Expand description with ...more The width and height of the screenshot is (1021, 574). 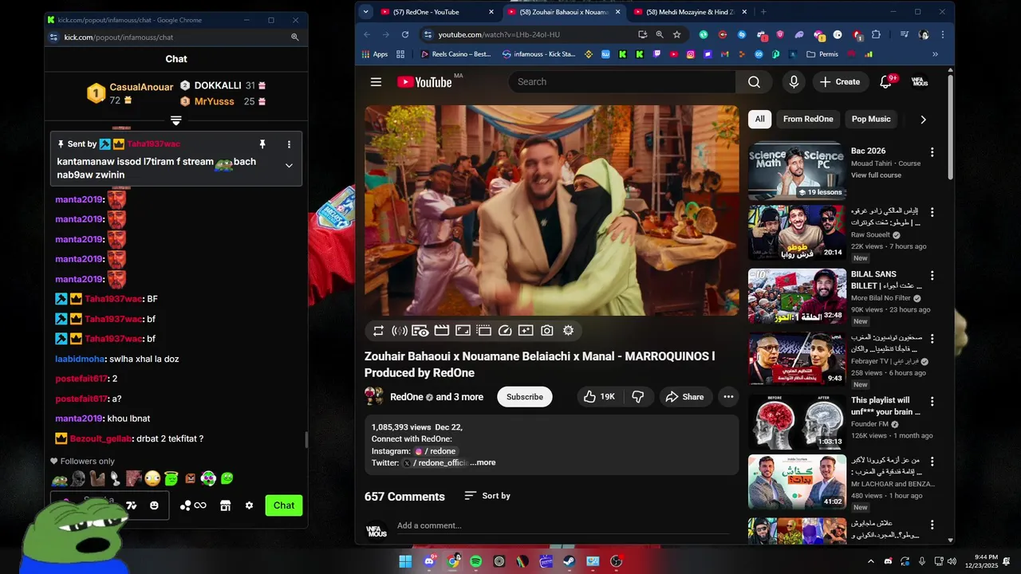[483, 462]
